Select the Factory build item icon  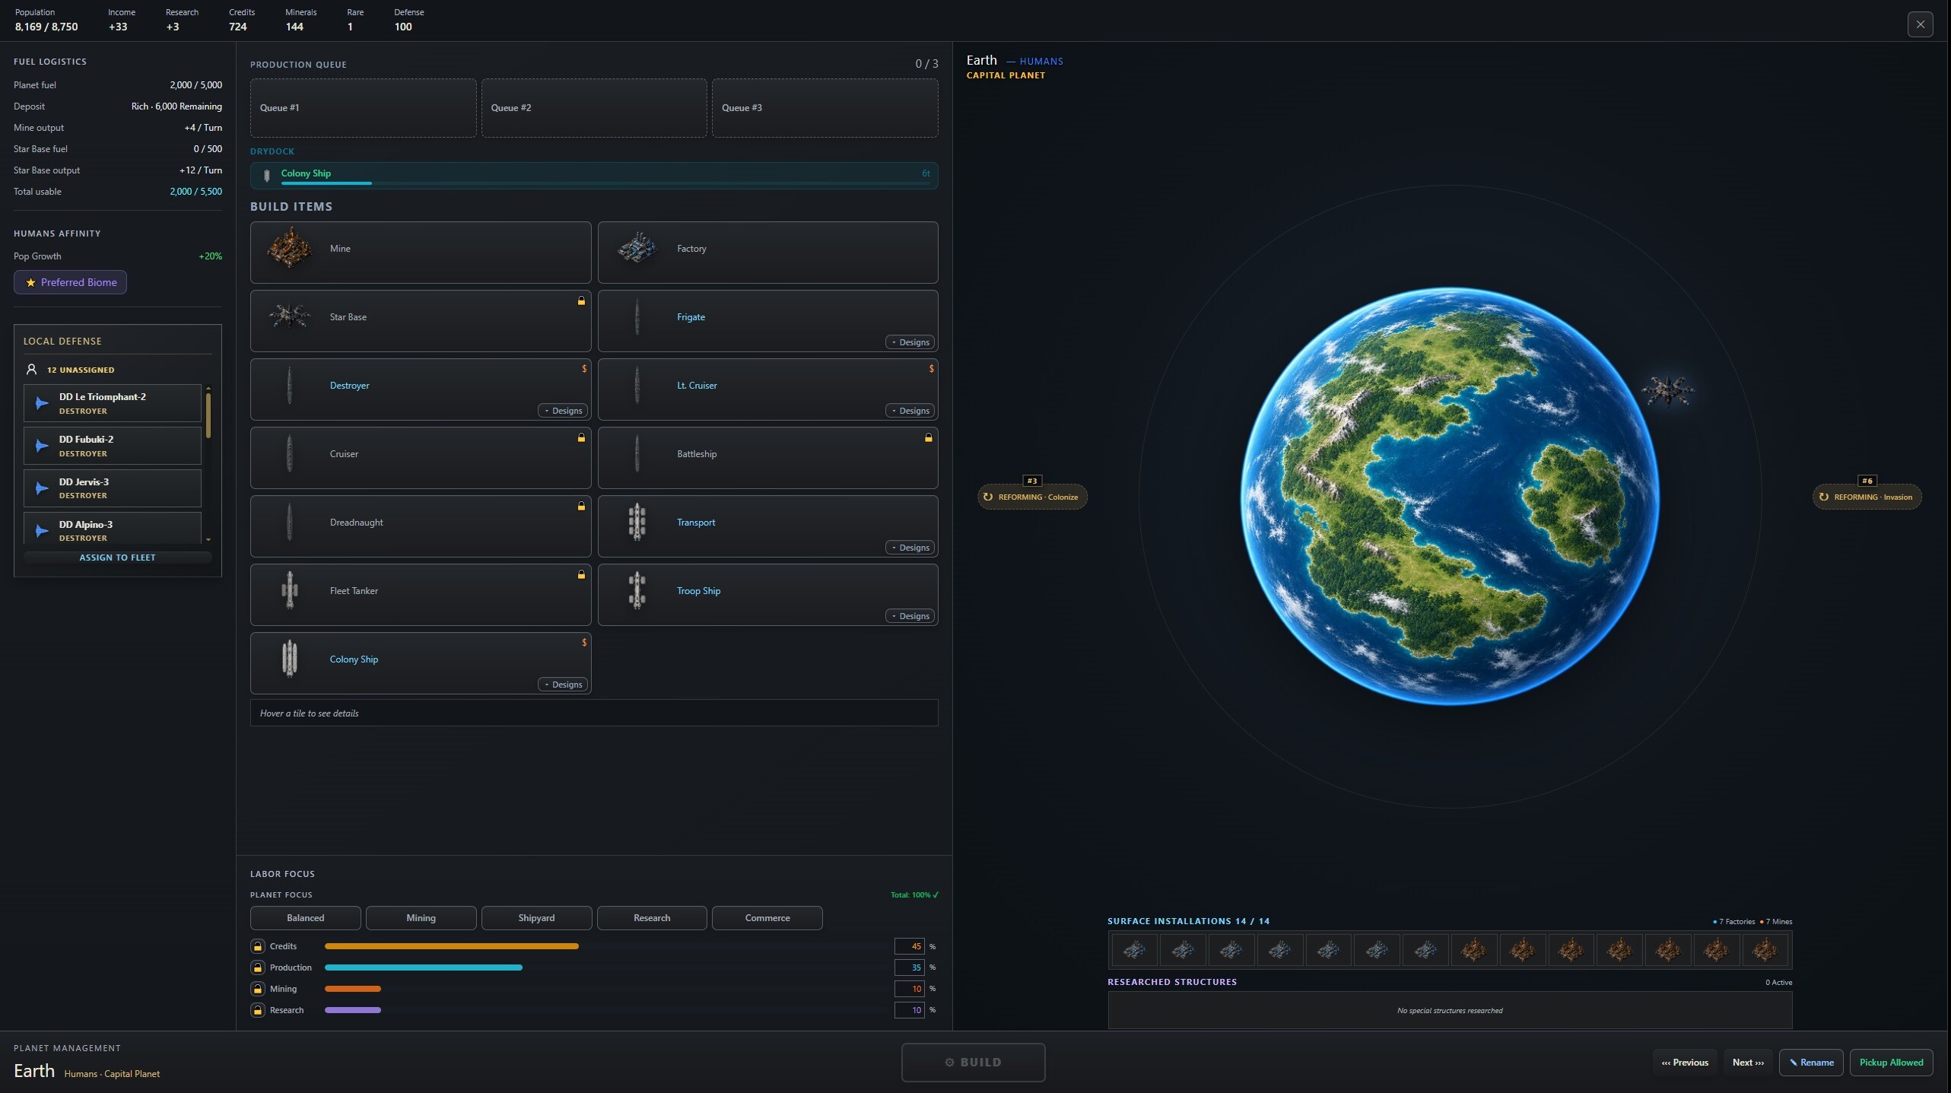click(x=637, y=249)
